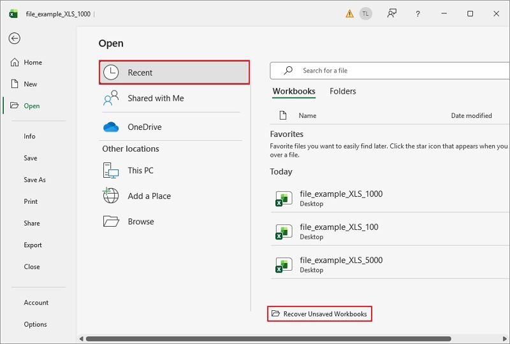This screenshot has width=510, height=344.
Task: Click the Excel icon of file_example_XLS_5000
Action: (284, 264)
